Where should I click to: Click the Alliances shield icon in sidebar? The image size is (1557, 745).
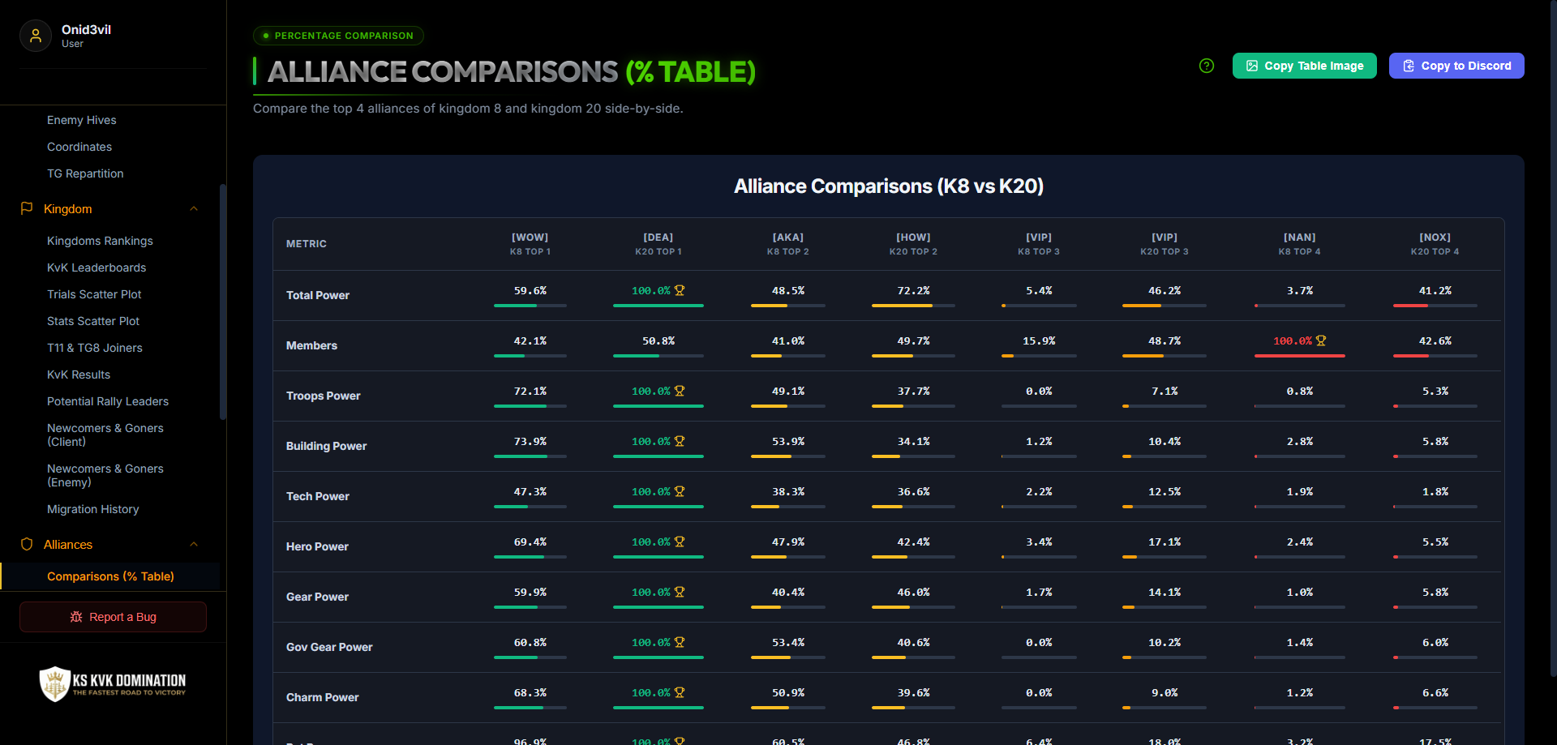(x=27, y=544)
